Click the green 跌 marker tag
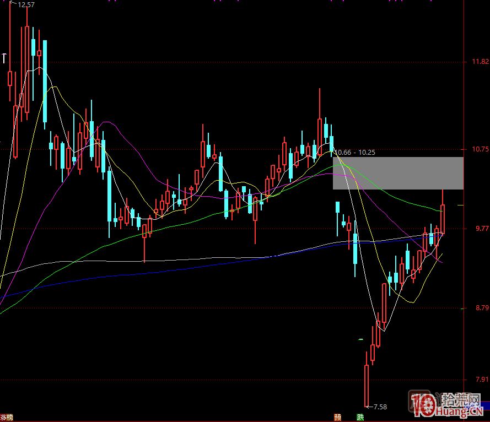 [x=360, y=417]
